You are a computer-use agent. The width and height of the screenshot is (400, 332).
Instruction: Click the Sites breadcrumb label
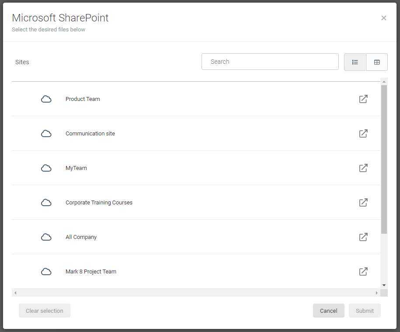coord(22,62)
